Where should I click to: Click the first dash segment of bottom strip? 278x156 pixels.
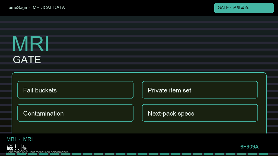(x=10, y=154)
